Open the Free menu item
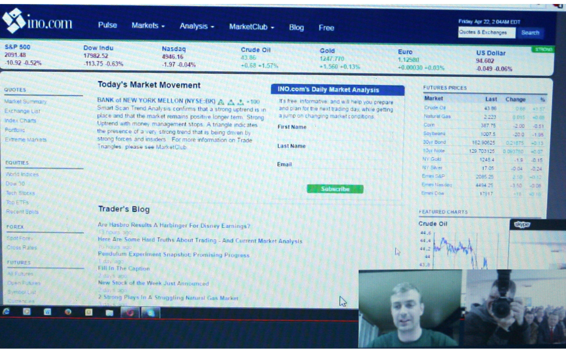The image size is (566, 354). 326,28
